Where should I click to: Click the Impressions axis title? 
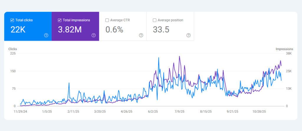tap(284, 49)
